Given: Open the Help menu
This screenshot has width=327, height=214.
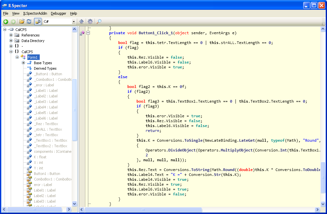Looking at the screenshot, I should (x=73, y=13).
